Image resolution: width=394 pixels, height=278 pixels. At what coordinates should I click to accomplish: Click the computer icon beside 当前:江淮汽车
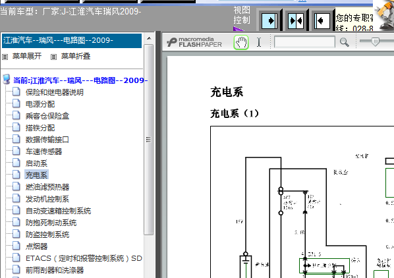7,79
